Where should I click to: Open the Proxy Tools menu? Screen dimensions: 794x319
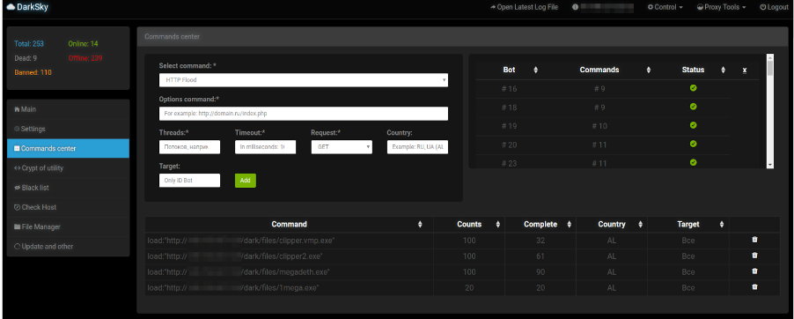tap(722, 8)
